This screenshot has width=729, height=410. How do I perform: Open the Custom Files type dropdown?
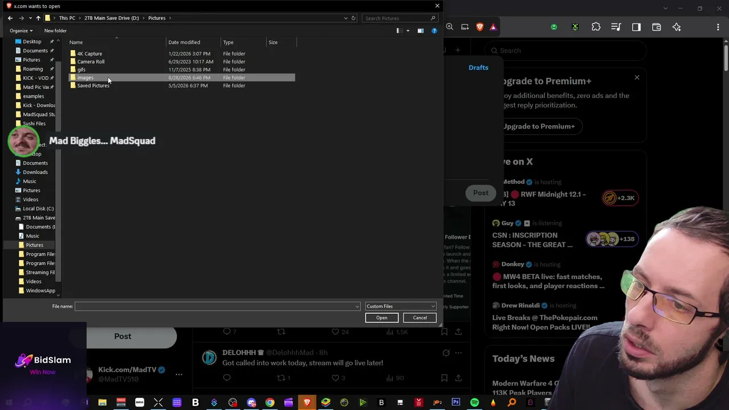point(400,306)
